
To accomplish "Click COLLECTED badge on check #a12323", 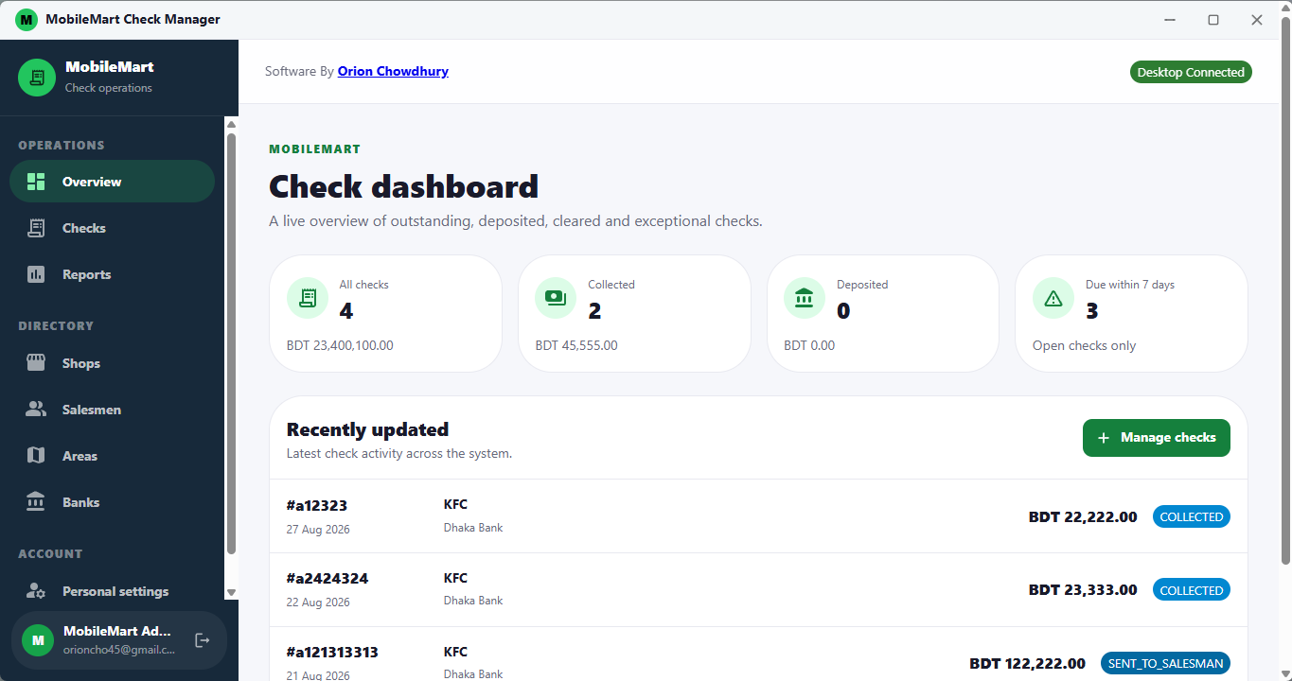I will pyautogui.click(x=1191, y=516).
